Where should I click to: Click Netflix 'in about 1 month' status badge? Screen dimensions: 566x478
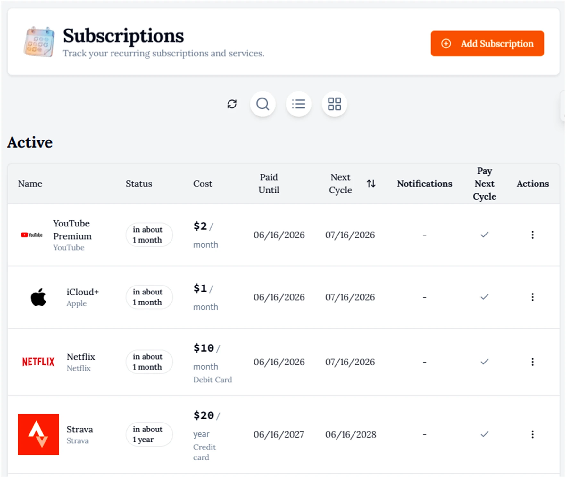point(149,362)
